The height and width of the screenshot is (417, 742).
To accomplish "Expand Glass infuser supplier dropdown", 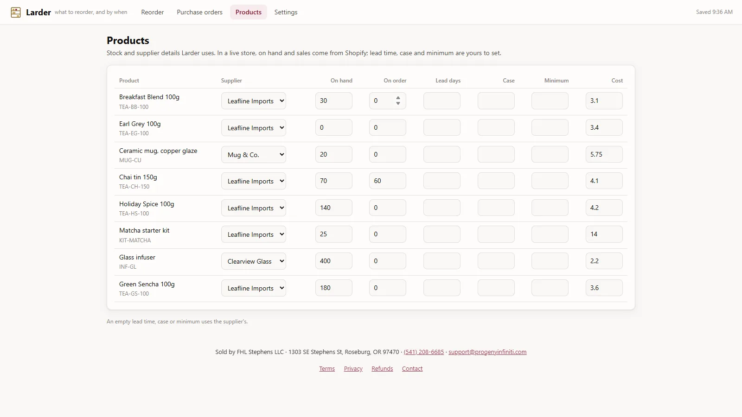I will (x=253, y=261).
